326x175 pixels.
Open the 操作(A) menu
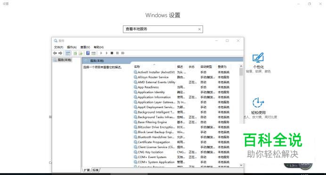pyautogui.click(x=72, y=47)
